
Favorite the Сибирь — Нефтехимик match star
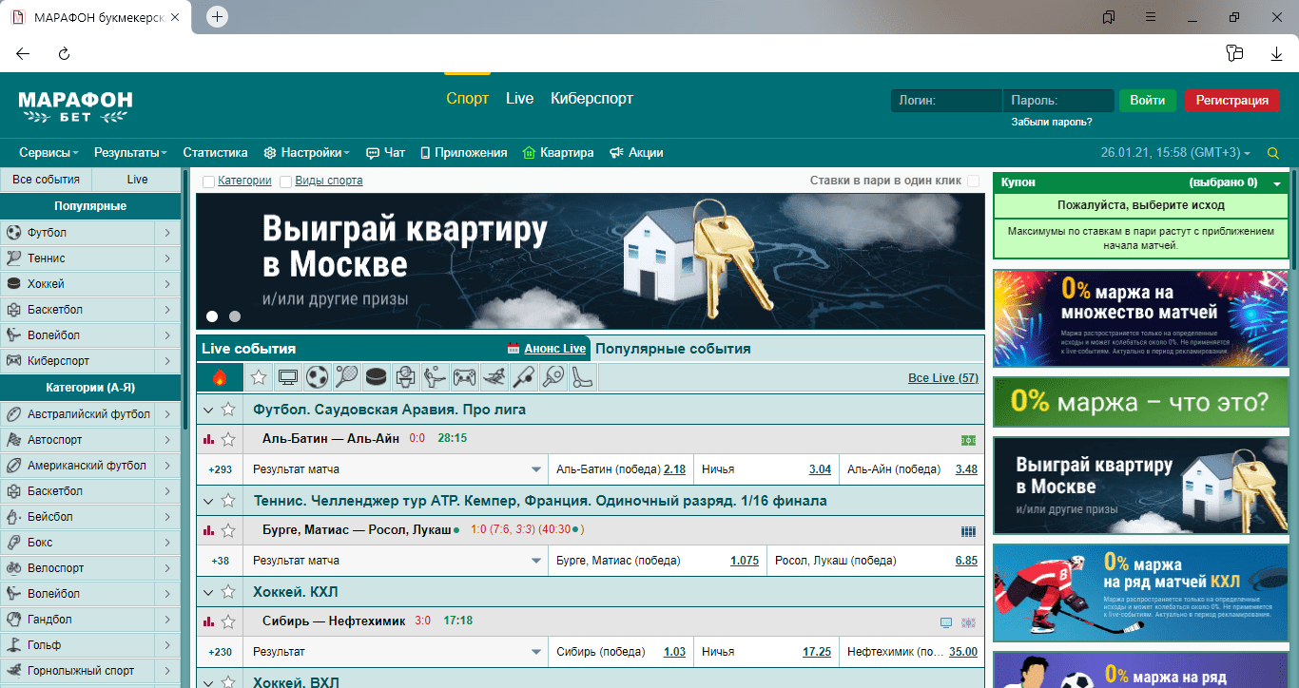(x=228, y=621)
